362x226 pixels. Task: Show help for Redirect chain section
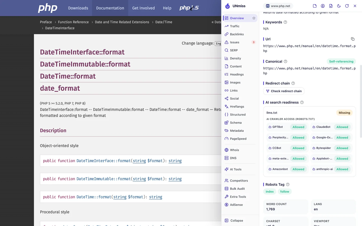coord(293,83)
